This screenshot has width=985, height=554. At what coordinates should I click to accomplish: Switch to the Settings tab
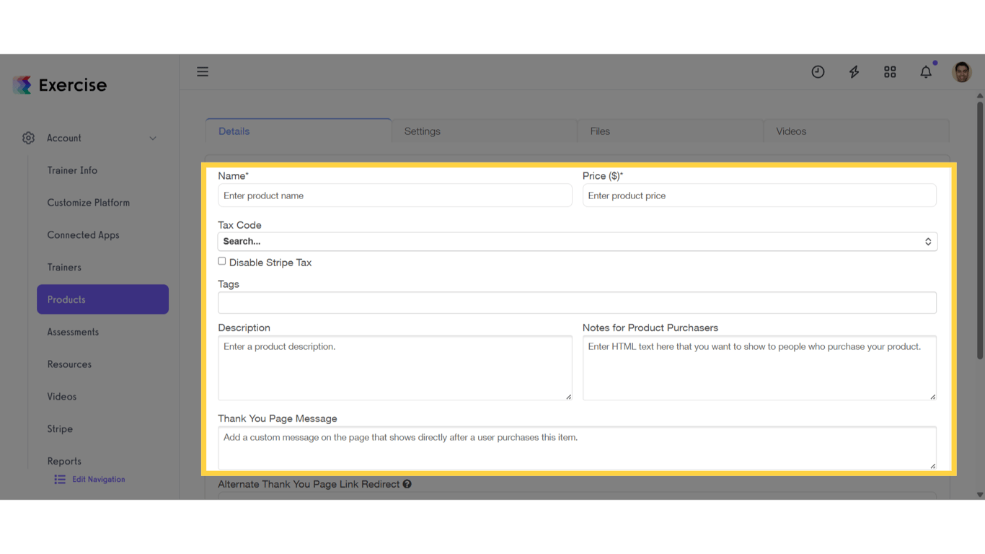[422, 131]
